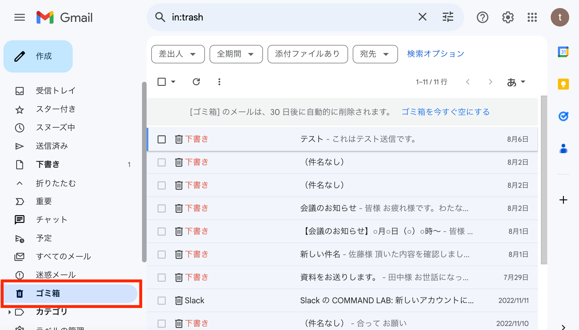Click the Gmail logo
This screenshot has height=330, width=579.
[x=64, y=18]
